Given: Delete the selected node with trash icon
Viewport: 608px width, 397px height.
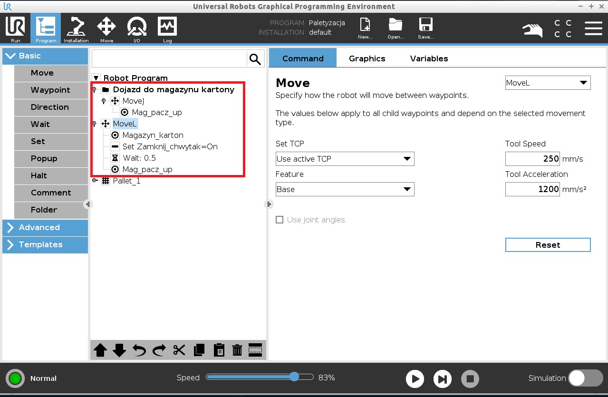Looking at the screenshot, I should coord(237,350).
